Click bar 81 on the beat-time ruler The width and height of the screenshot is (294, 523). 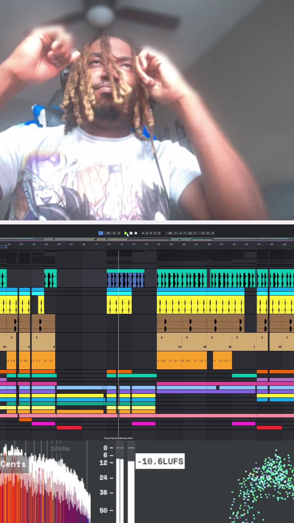(158, 244)
